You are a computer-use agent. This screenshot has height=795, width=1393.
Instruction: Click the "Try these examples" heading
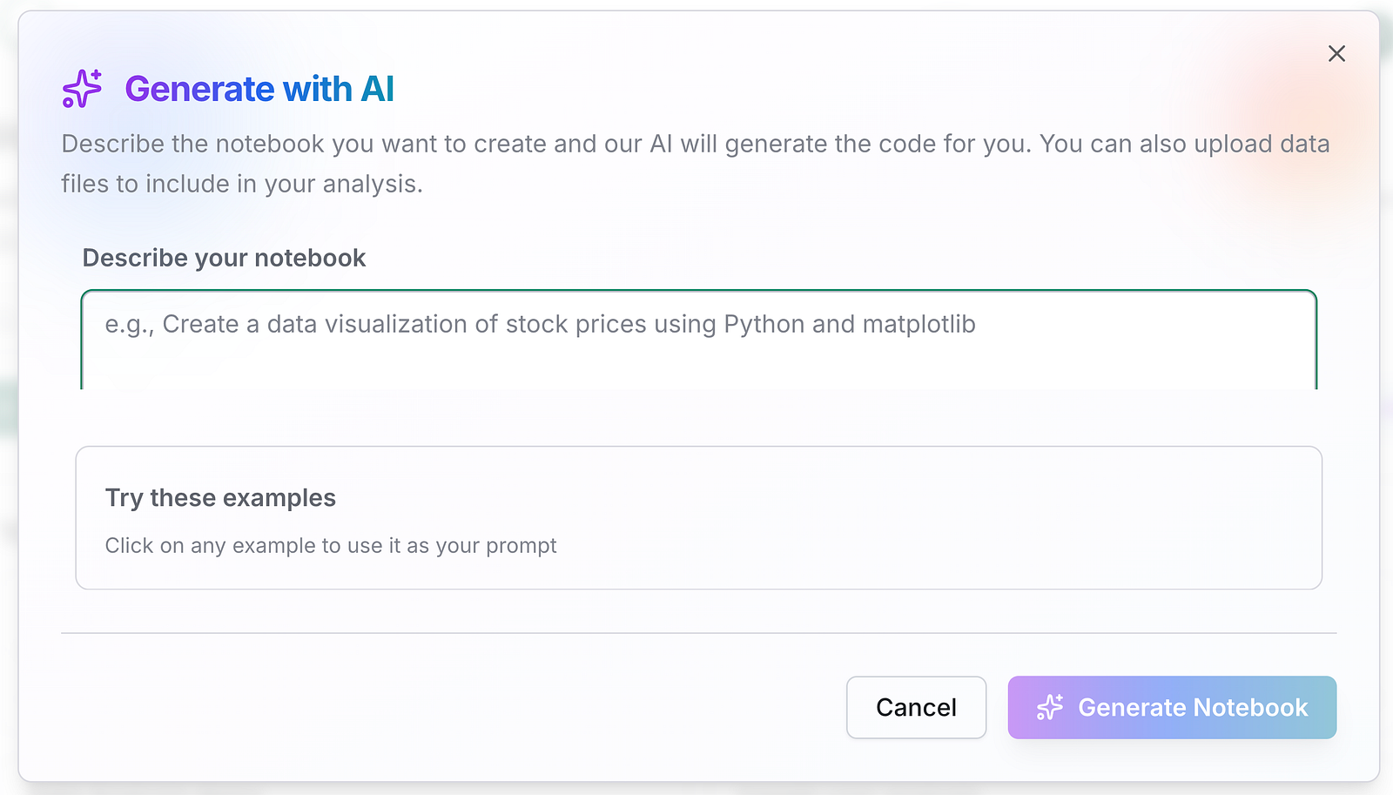pos(220,497)
